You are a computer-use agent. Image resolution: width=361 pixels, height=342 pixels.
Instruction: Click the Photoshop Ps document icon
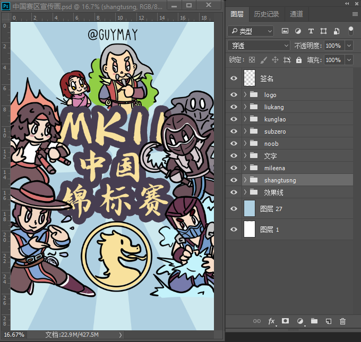click(6, 6)
